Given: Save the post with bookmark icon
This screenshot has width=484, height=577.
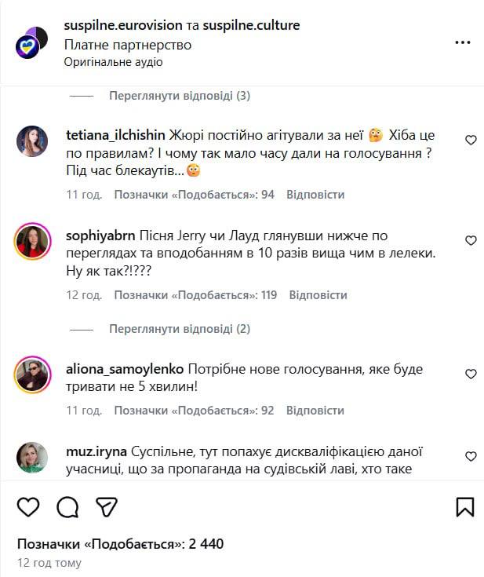Looking at the screenshot, I should click(464, 506).
